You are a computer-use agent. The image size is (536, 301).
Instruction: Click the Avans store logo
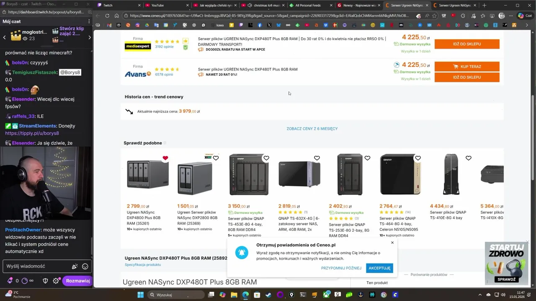pyautogui.click(x=138, y=74)
